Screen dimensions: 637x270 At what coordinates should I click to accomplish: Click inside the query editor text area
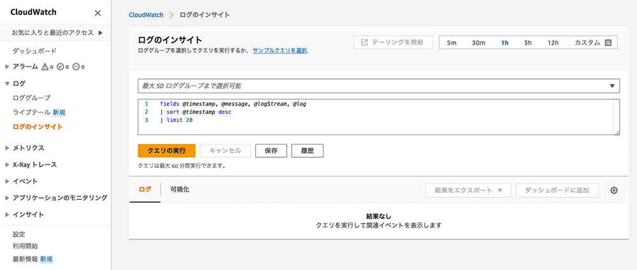(x=378, y=117)
